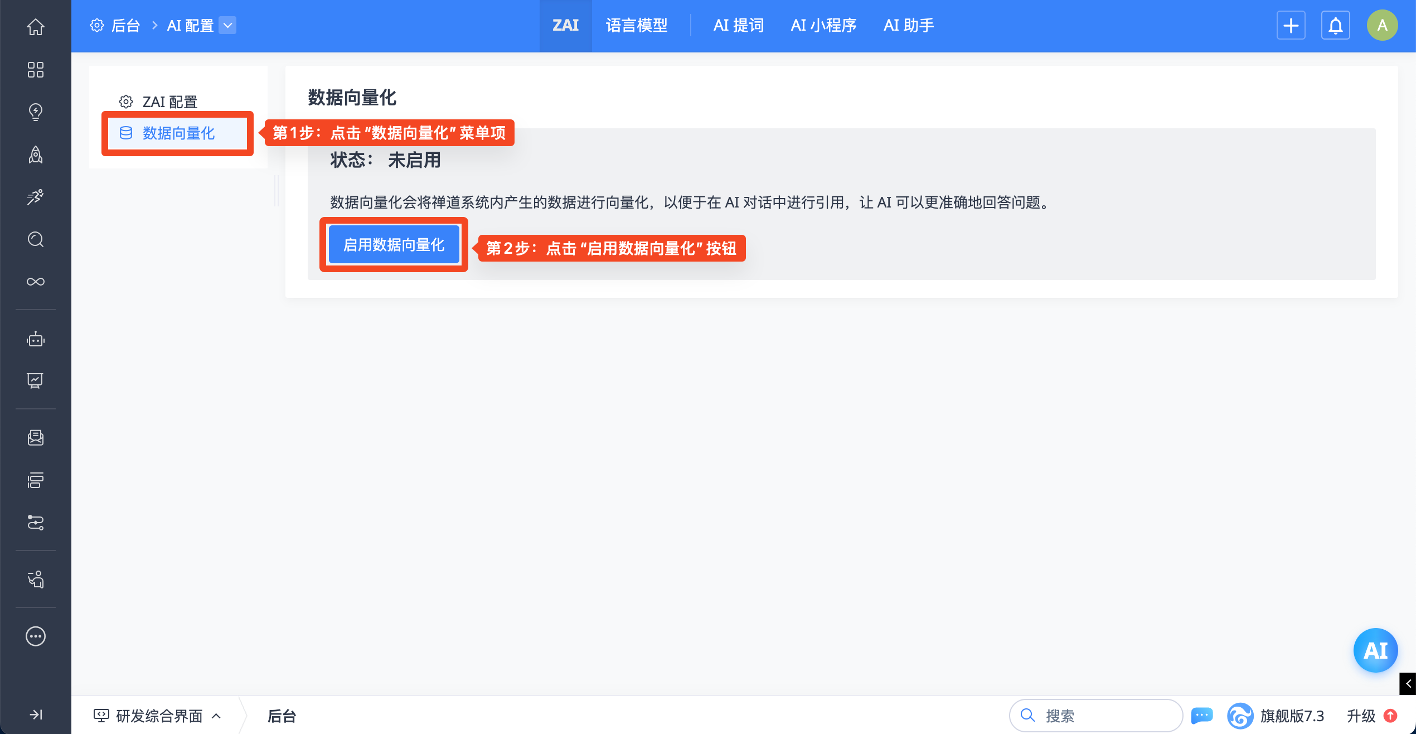Screen dimensions: 1416x734
Task: Open the dashboard grid icon
Action: pyautogui.click(x=36, y=69)
